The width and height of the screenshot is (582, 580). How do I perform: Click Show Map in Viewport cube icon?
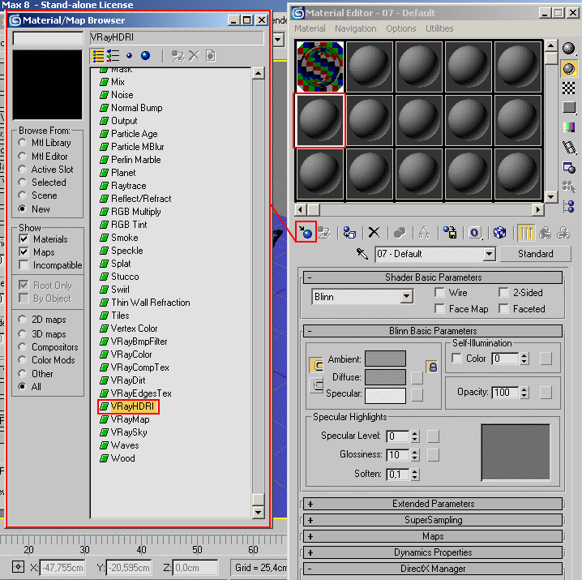(499, 233)
